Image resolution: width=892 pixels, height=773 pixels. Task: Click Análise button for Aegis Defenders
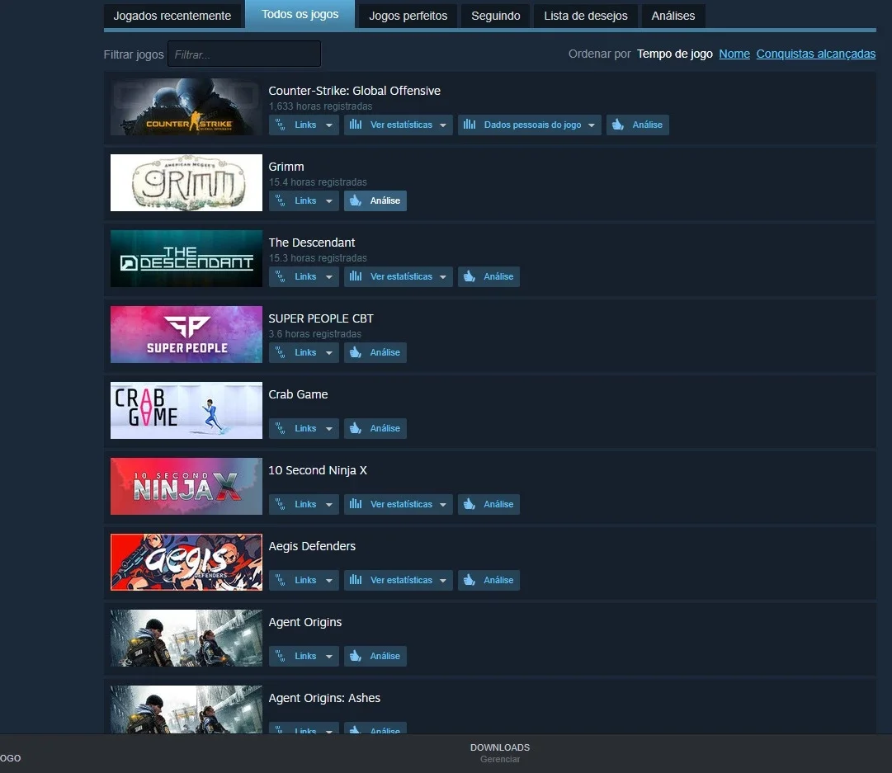pos(488,580)
